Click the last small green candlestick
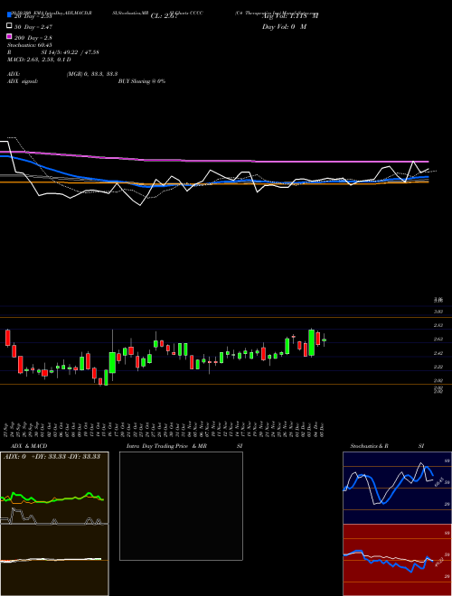The height and width of the screenshot is (596, 452). (325, 340)
